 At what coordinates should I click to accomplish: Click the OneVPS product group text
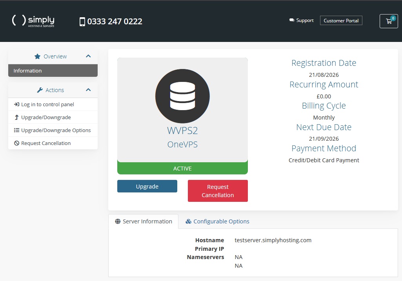[182, 145]
